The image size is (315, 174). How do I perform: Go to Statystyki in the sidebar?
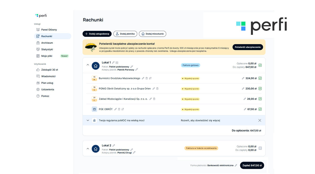tap(47, 49)
